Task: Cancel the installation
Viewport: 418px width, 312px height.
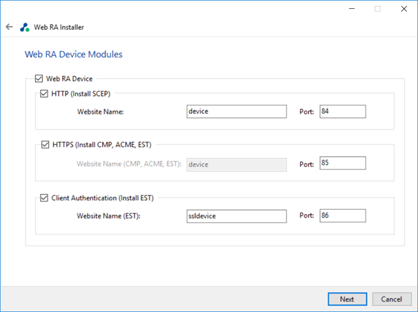Action: pyautogui.click(x=391, y=299)
